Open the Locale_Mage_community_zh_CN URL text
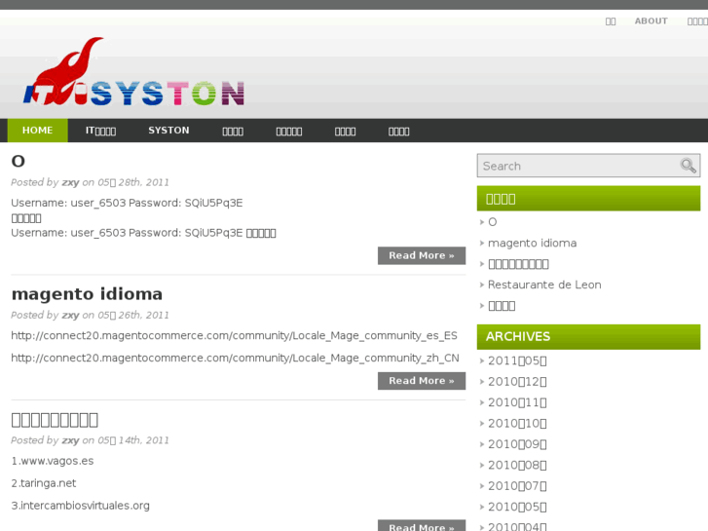708x531 pixels. tap(235, 358)
